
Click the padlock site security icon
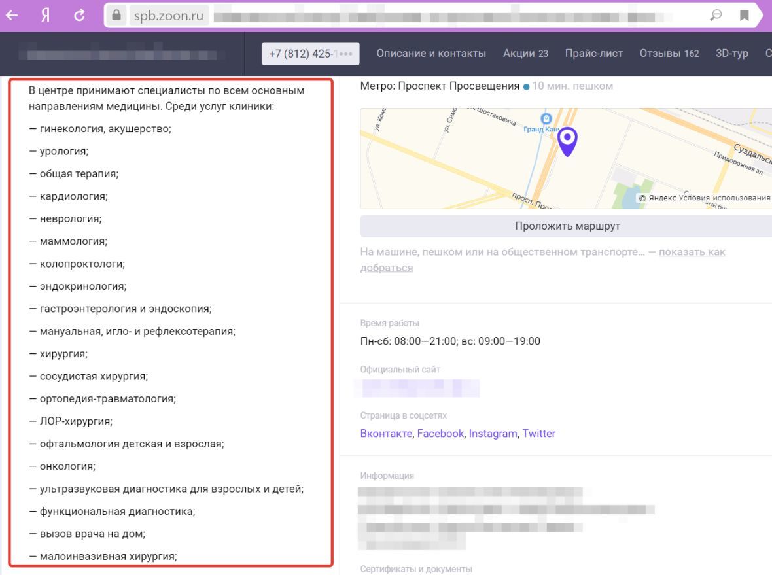point(117,16)
